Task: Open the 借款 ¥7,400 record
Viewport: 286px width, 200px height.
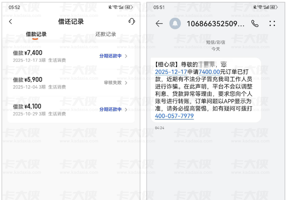Action: point(71,56)
